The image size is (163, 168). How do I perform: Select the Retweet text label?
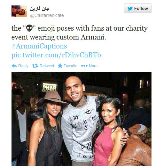click(47, 66)
